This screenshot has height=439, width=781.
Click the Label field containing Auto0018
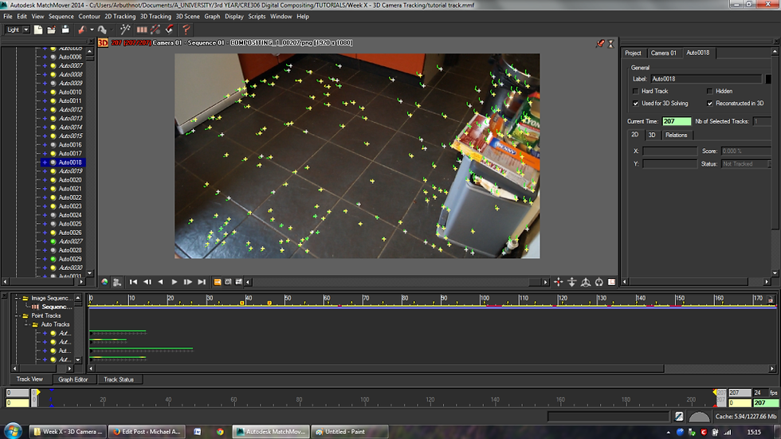(x=706, y=79)
